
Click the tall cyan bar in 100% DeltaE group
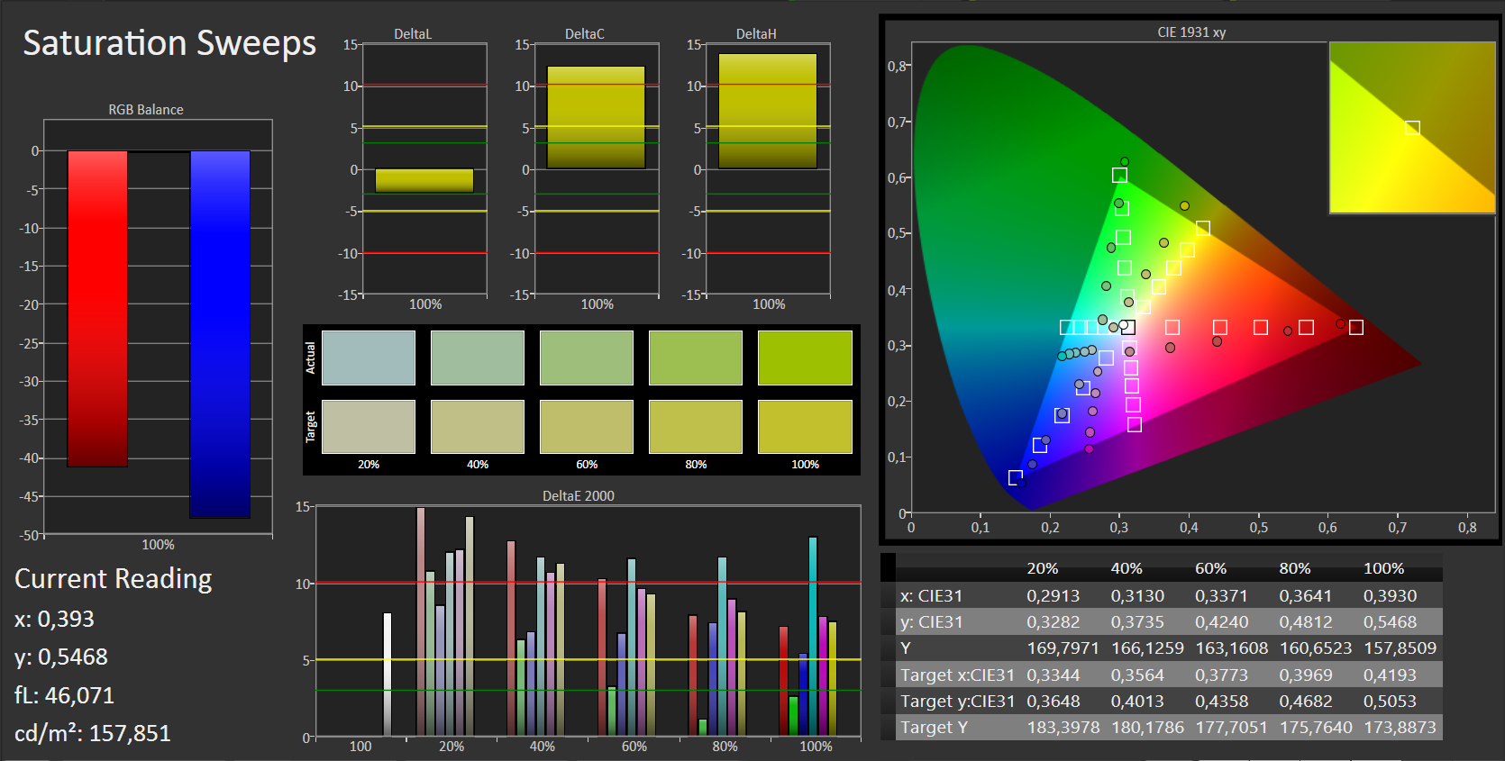813,635
